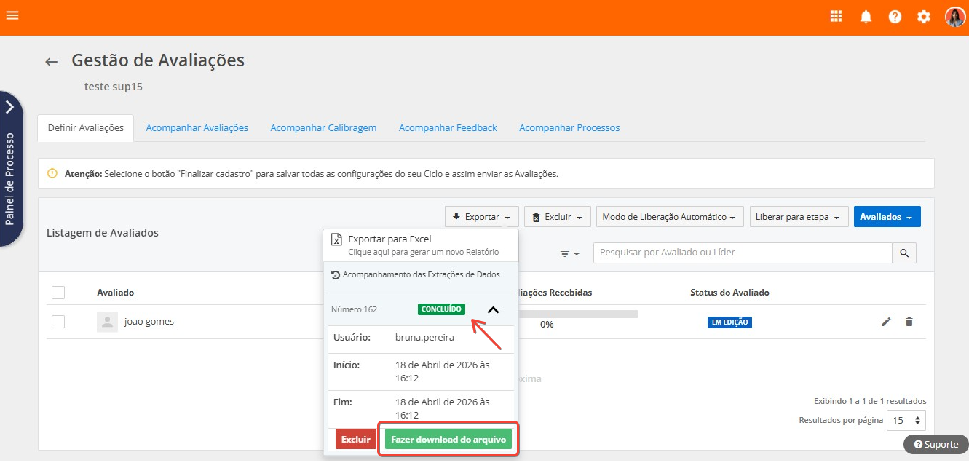
Task: Click the Pesquisar por Avaliado ou Líder field
Action: [x=743, y=253]
